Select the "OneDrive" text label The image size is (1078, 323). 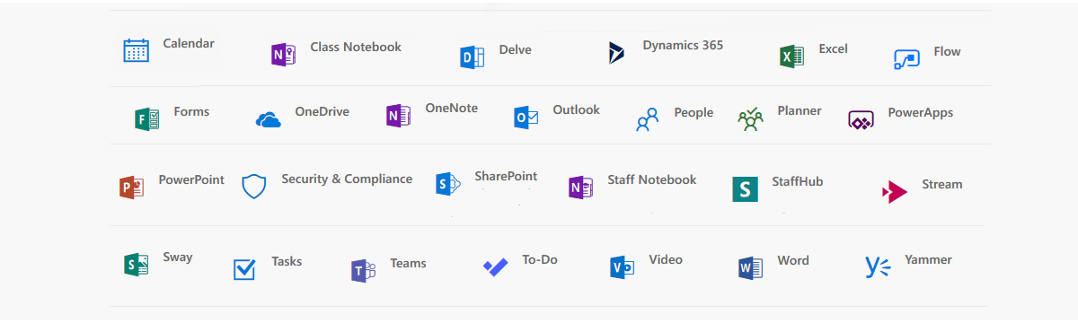(x=322, y=111)
